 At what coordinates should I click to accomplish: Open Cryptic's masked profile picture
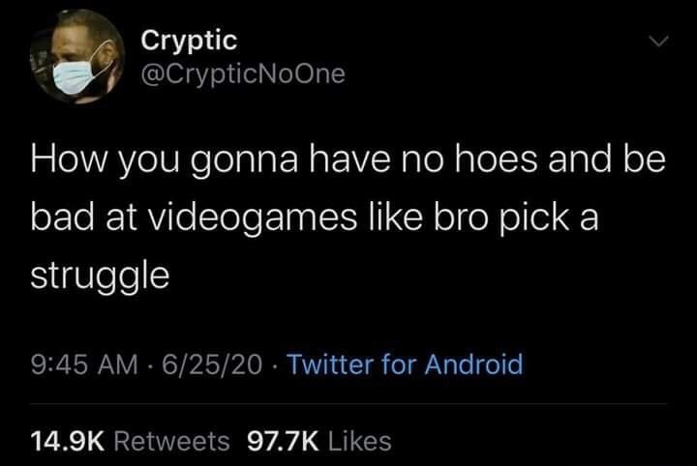point(76,56)
